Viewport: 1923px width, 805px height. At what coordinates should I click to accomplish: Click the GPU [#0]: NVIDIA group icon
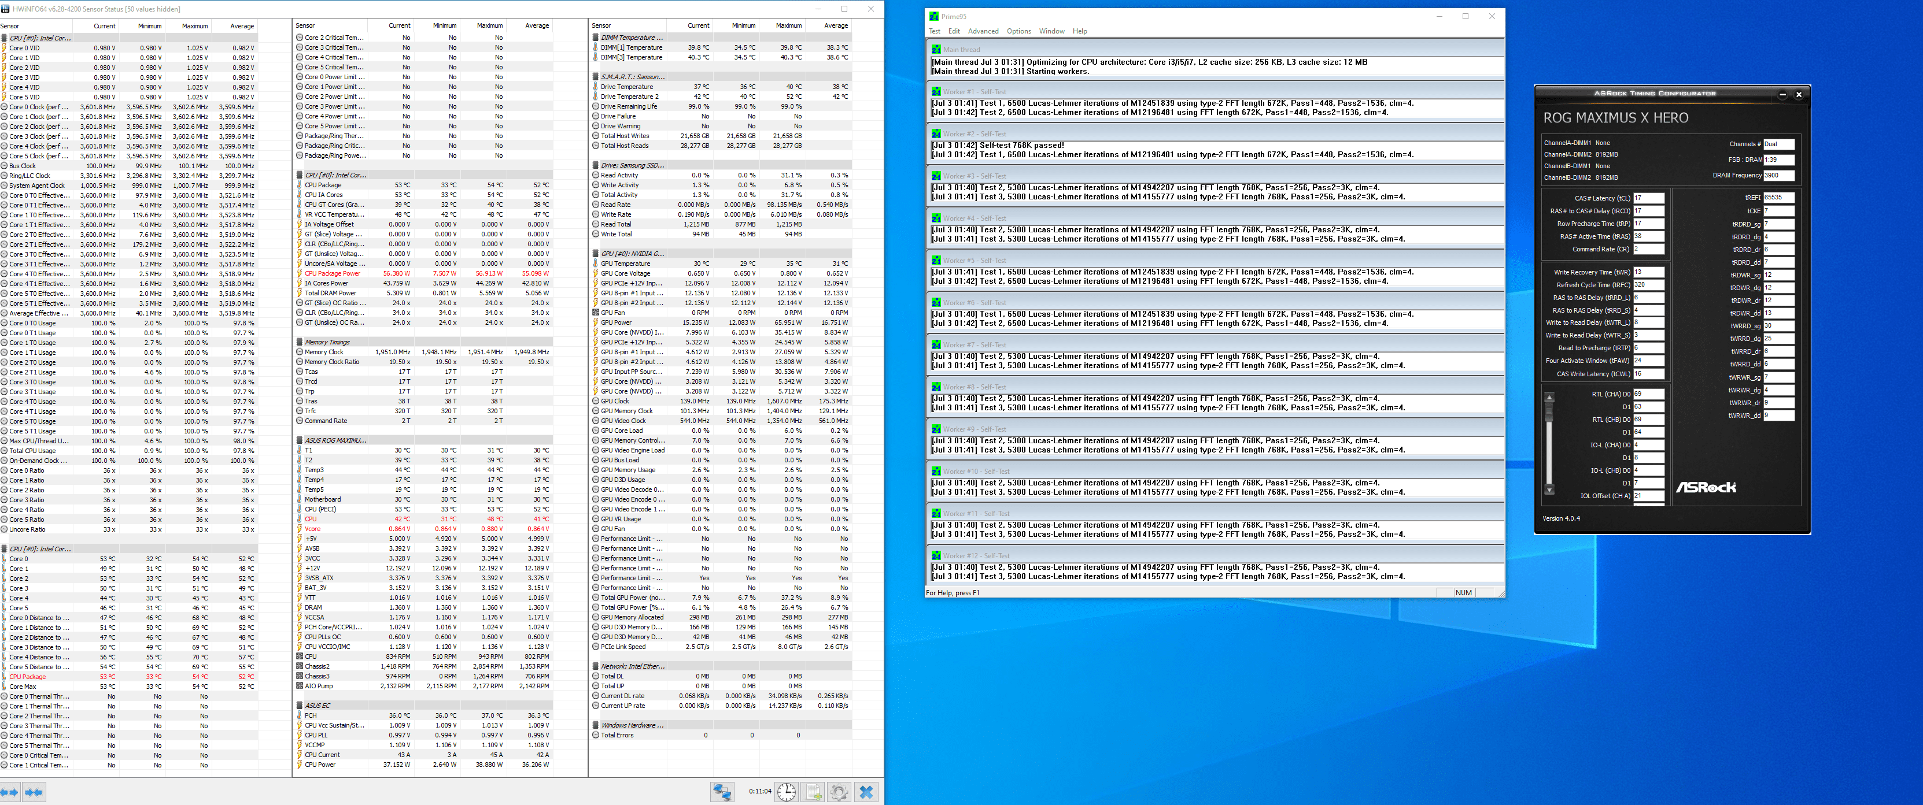[x=595, y=254]
